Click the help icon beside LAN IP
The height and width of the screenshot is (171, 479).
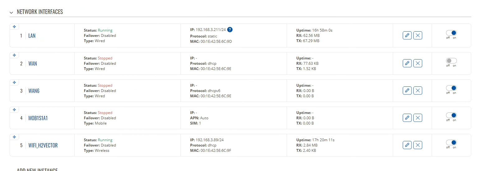click(230, 30)
